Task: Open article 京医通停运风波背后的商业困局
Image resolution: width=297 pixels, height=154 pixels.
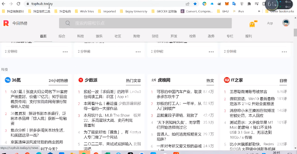Action: coord(37,142)
